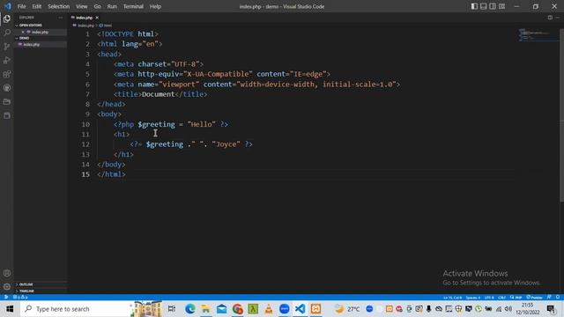Open the Selection menu
Screen dimensions: 564x317
[x=59, y=6]
